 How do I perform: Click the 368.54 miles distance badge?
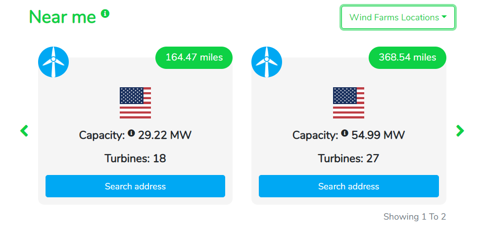tap(407, 58)
